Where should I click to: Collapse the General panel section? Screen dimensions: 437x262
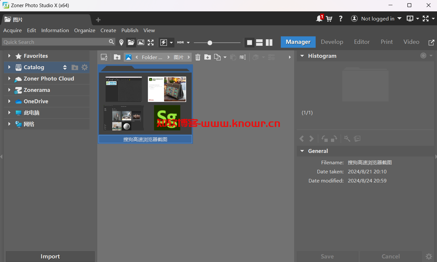pos(302,151)
